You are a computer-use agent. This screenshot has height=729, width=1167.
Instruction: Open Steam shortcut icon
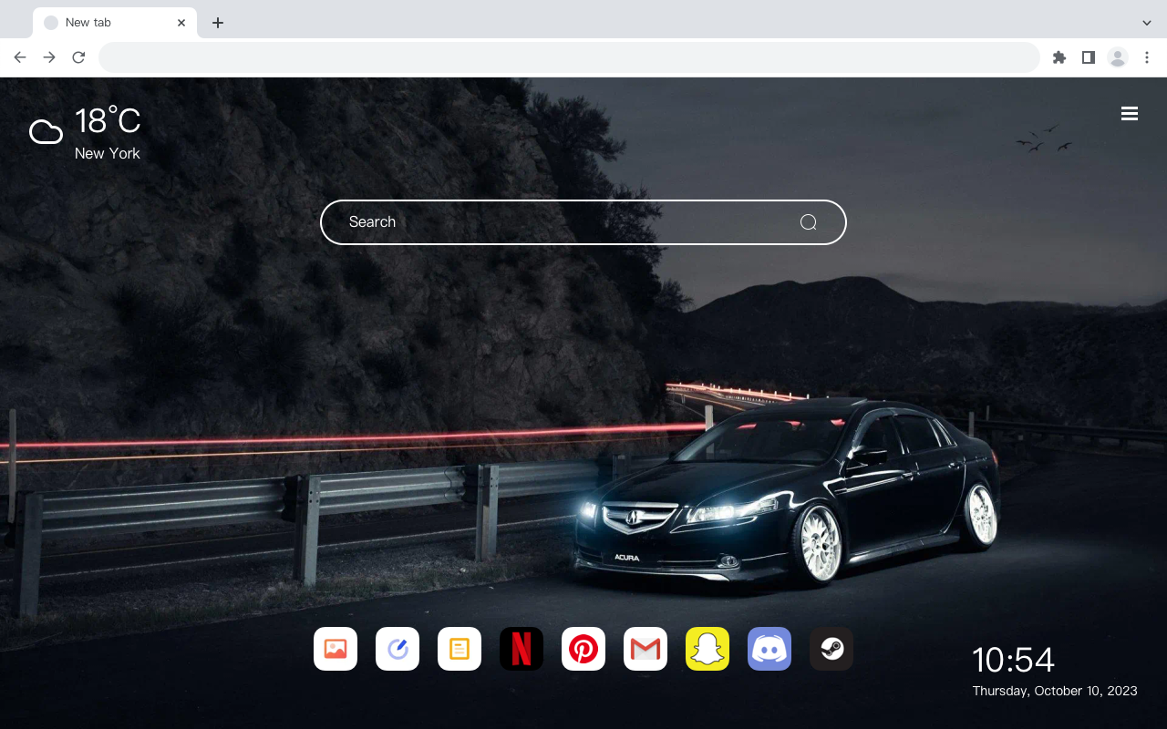click(x=831, y=649)
